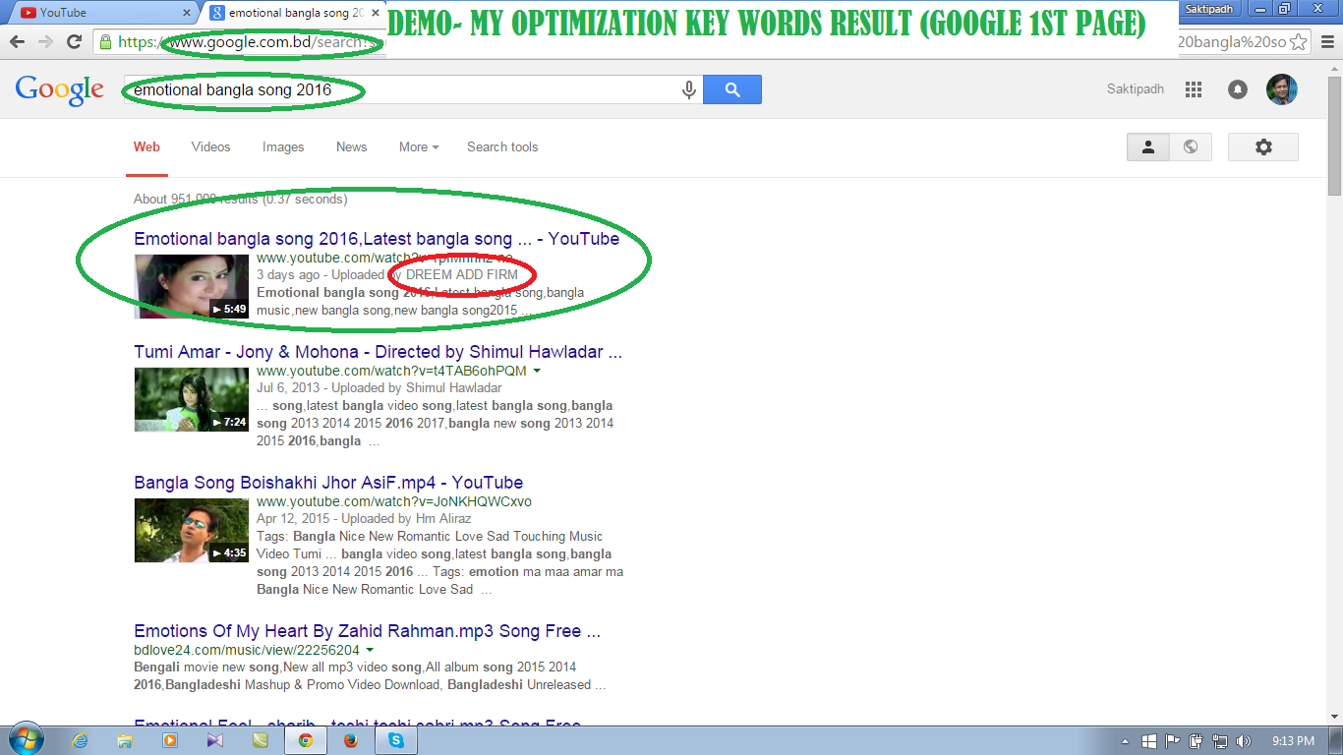
Task: Open Windows Explorer from the taskbar
Action: tap(125, 740)
